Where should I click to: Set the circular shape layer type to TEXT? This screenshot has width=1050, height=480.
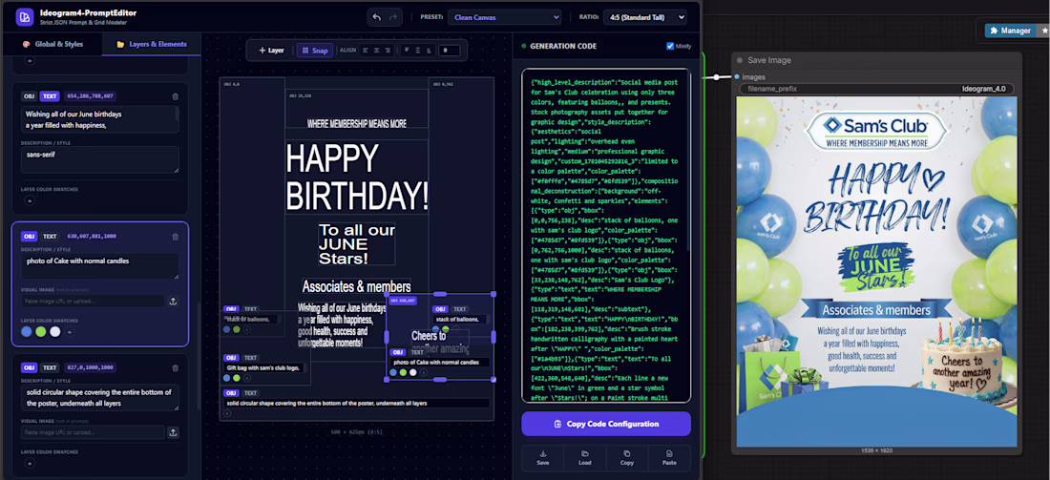click(51, 367)
